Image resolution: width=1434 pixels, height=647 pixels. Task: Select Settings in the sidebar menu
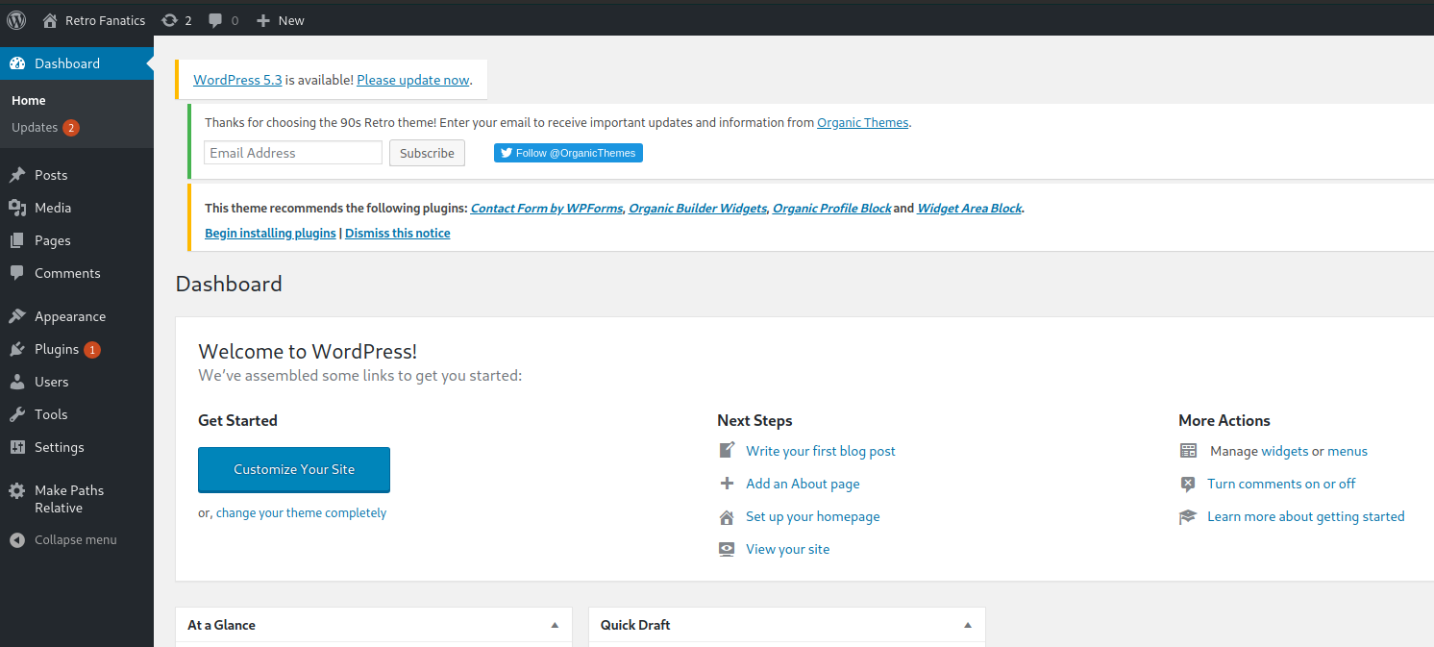(59, 446)
